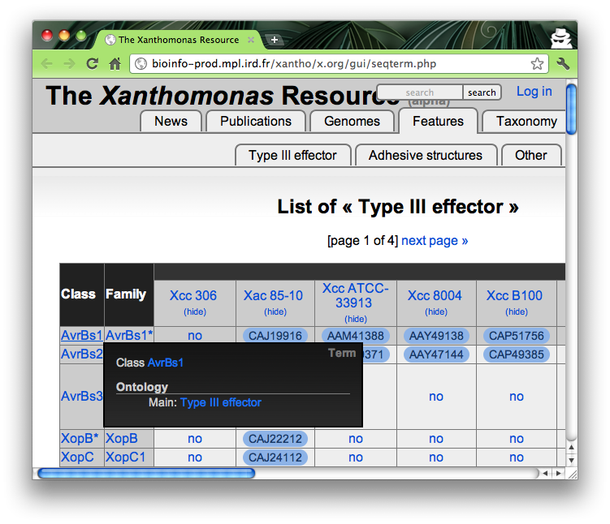
Task: Open the CAJ19916 sequence entry
Action: click(x=275, y=336)
